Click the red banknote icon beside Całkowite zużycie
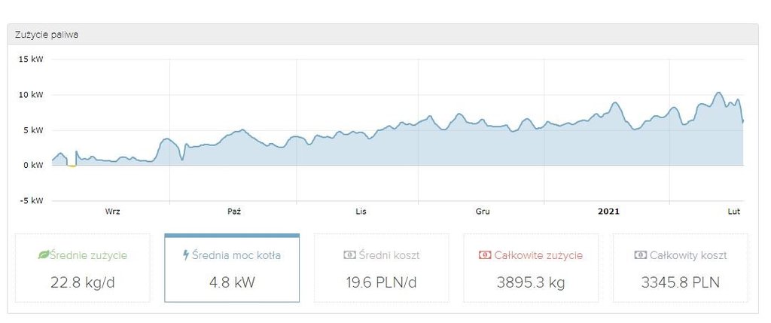 click(484, 255)
